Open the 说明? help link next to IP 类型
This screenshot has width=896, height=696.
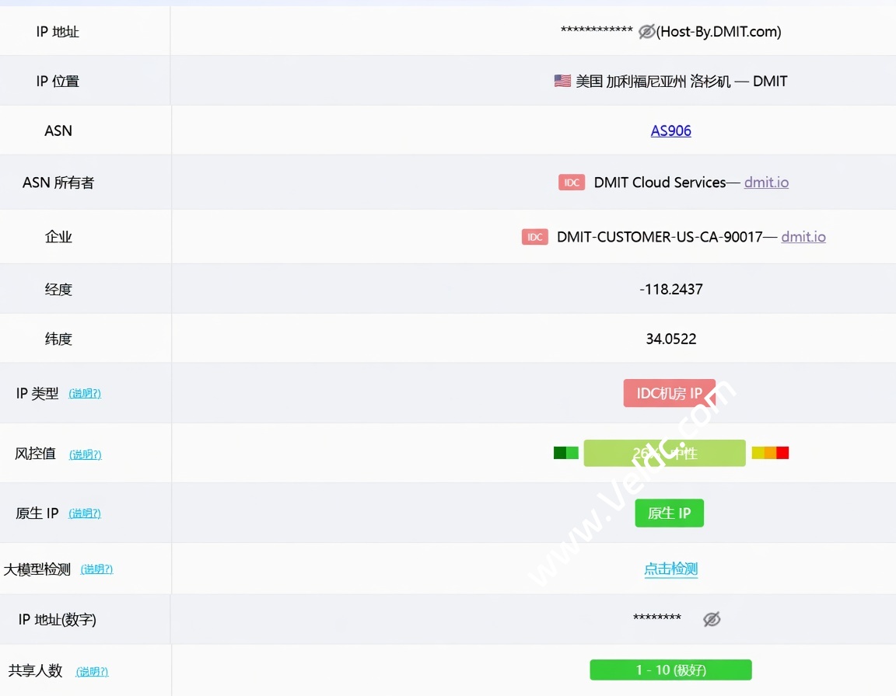(85, 394)
